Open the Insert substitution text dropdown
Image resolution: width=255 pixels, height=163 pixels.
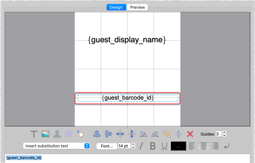pos(56,146)
